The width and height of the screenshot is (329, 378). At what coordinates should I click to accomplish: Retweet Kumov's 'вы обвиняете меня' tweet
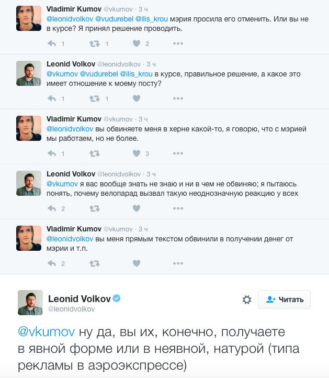(94, 153)
